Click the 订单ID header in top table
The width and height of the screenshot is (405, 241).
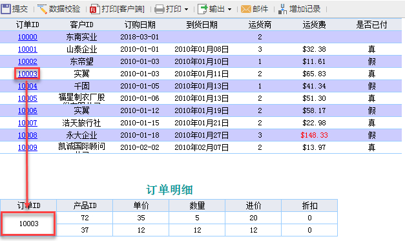tap(28, 25)
